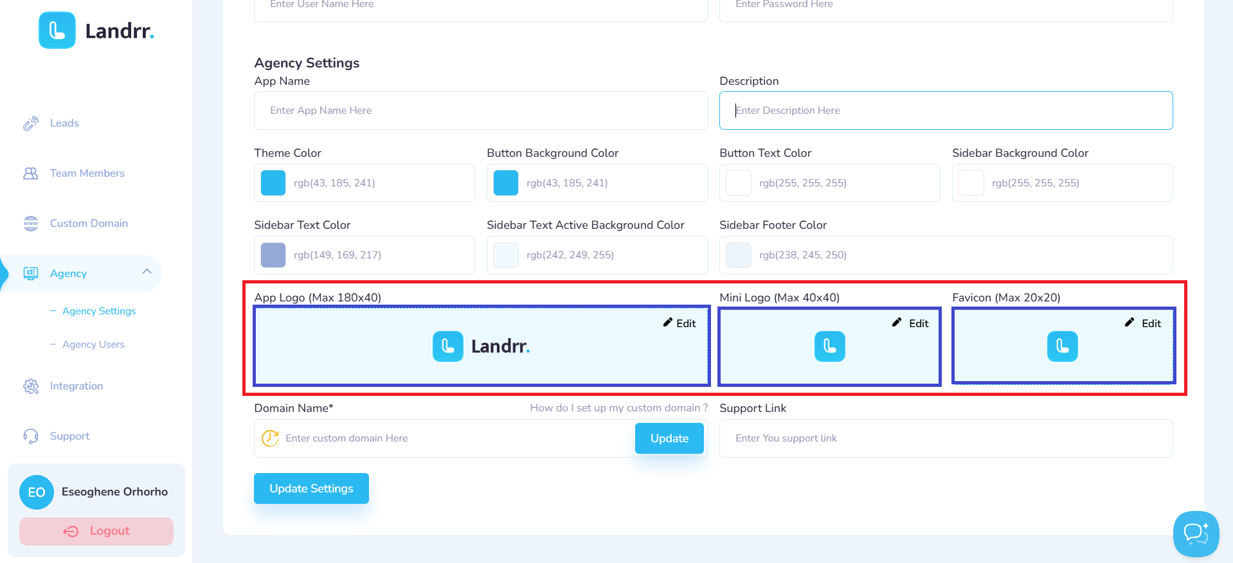Image resolution: width=1233 pixels, height=563 pixels.
Task: Click the pencil icon on Mini Logo
Action: point(897,323)
